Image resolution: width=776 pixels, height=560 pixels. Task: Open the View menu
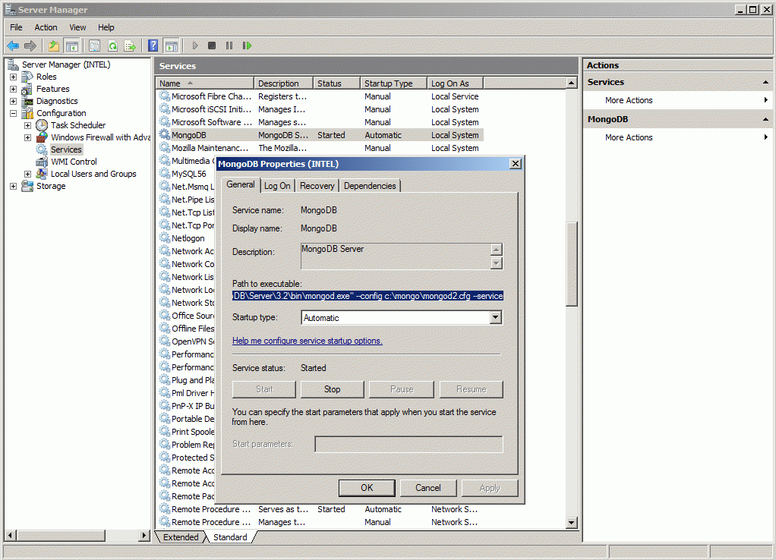click(77, 27)
